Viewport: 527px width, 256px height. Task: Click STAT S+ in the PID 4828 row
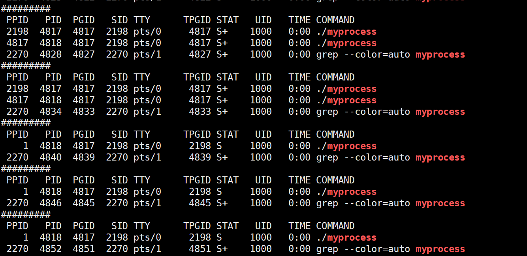point(222,54)
